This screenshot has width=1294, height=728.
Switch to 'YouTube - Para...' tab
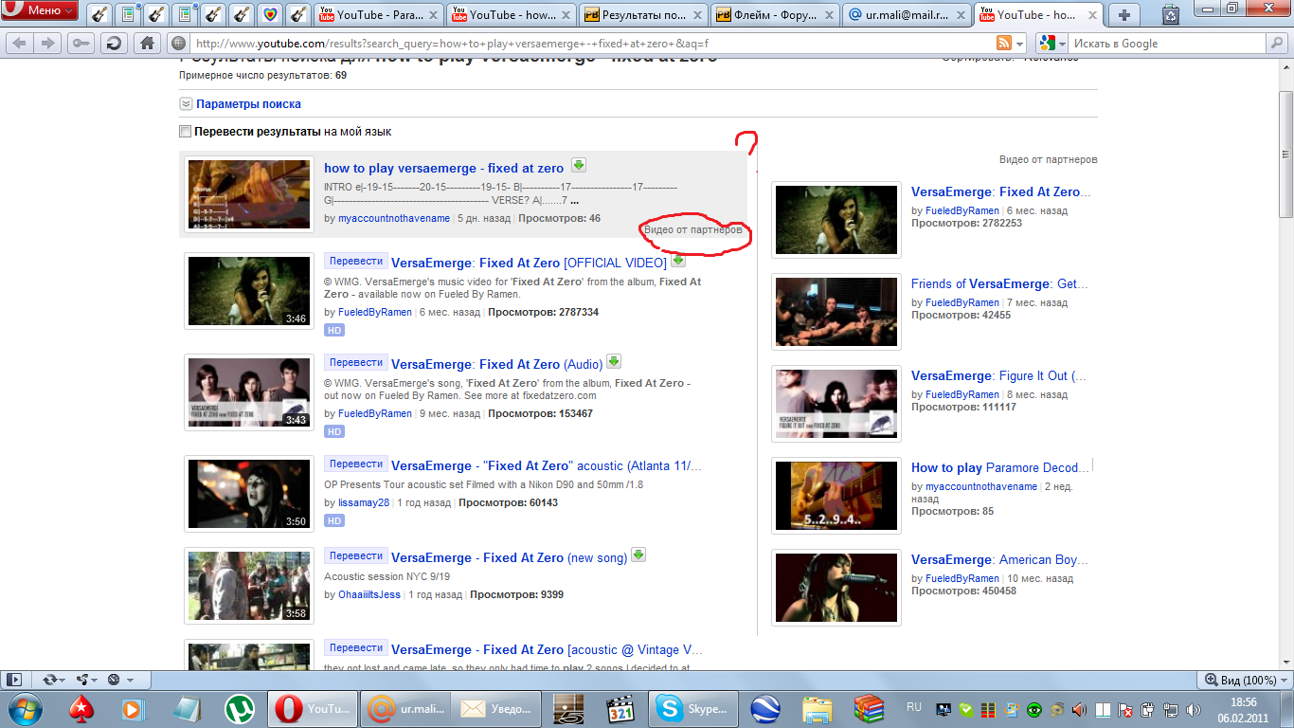377,14
